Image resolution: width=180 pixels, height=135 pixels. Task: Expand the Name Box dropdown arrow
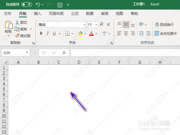point(27,53)
